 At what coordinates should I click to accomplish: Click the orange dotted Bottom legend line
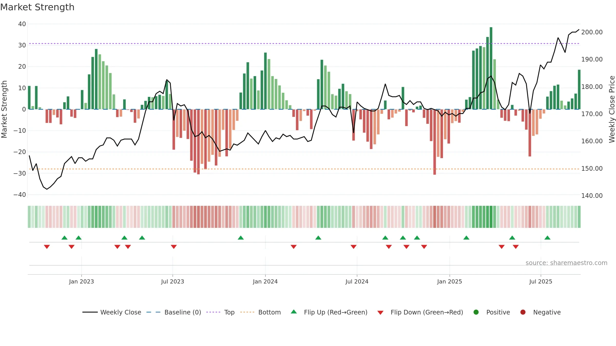[x=247, y=312]
